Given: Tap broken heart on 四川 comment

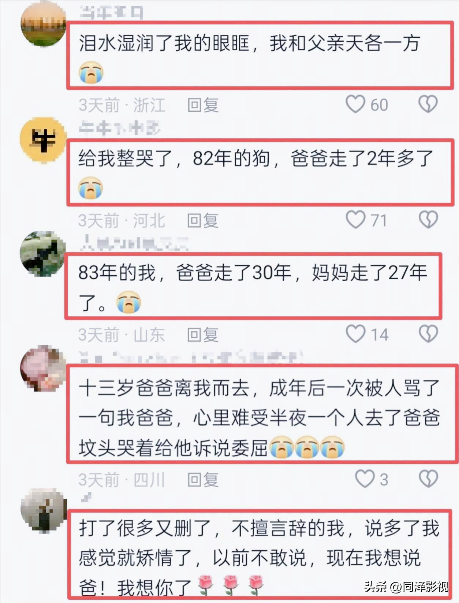Looking at the screenshot, I should click(x=428, y=479).
